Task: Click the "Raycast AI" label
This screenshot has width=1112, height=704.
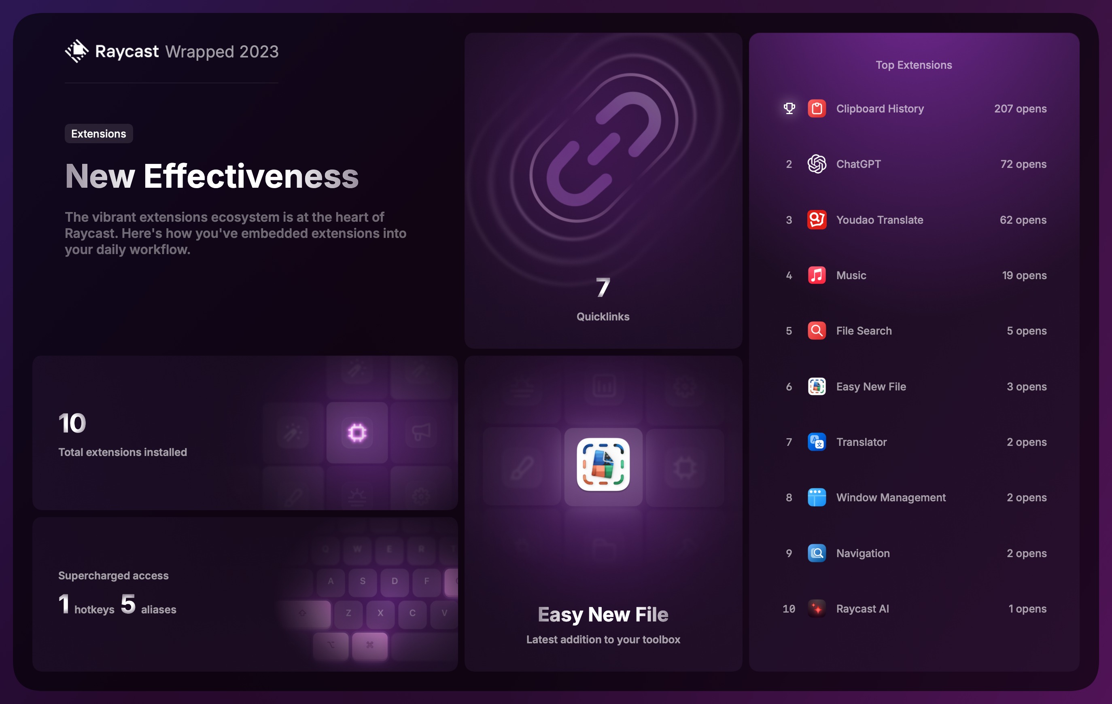Action: tap(862, 609)
